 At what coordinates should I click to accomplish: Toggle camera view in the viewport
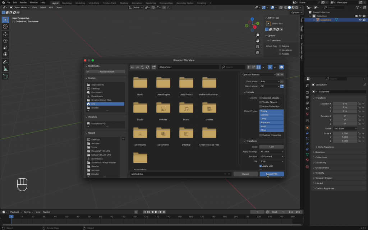[257, 47]
